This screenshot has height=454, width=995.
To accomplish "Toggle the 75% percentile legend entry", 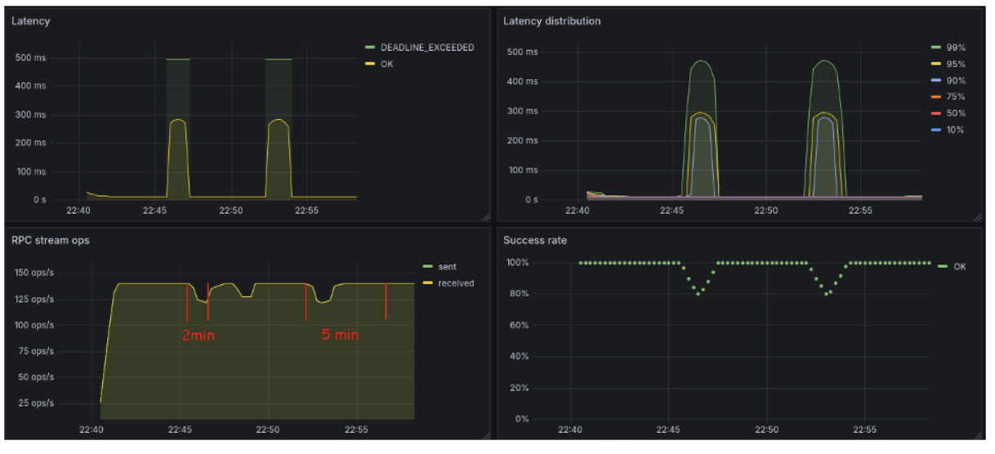I will (x=955, y=96).
